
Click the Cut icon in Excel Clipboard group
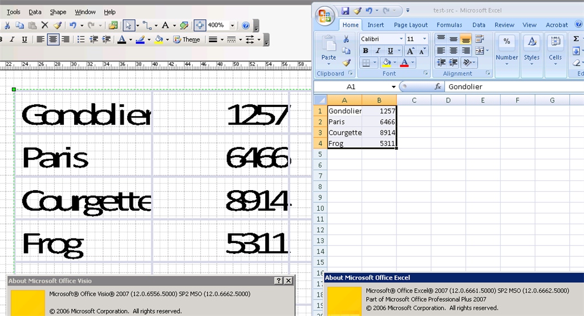[346, 39]
